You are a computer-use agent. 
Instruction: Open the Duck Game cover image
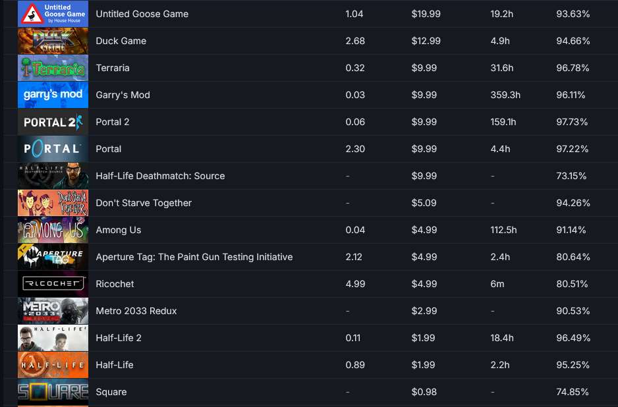point(53,41)
